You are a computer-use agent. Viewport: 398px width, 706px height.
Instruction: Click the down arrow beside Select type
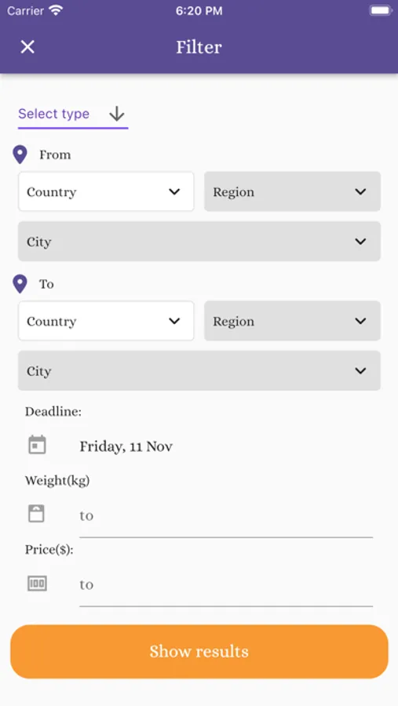117,114
